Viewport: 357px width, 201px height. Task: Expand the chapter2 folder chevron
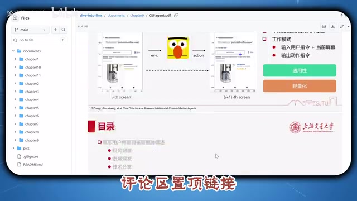(15, 83)
